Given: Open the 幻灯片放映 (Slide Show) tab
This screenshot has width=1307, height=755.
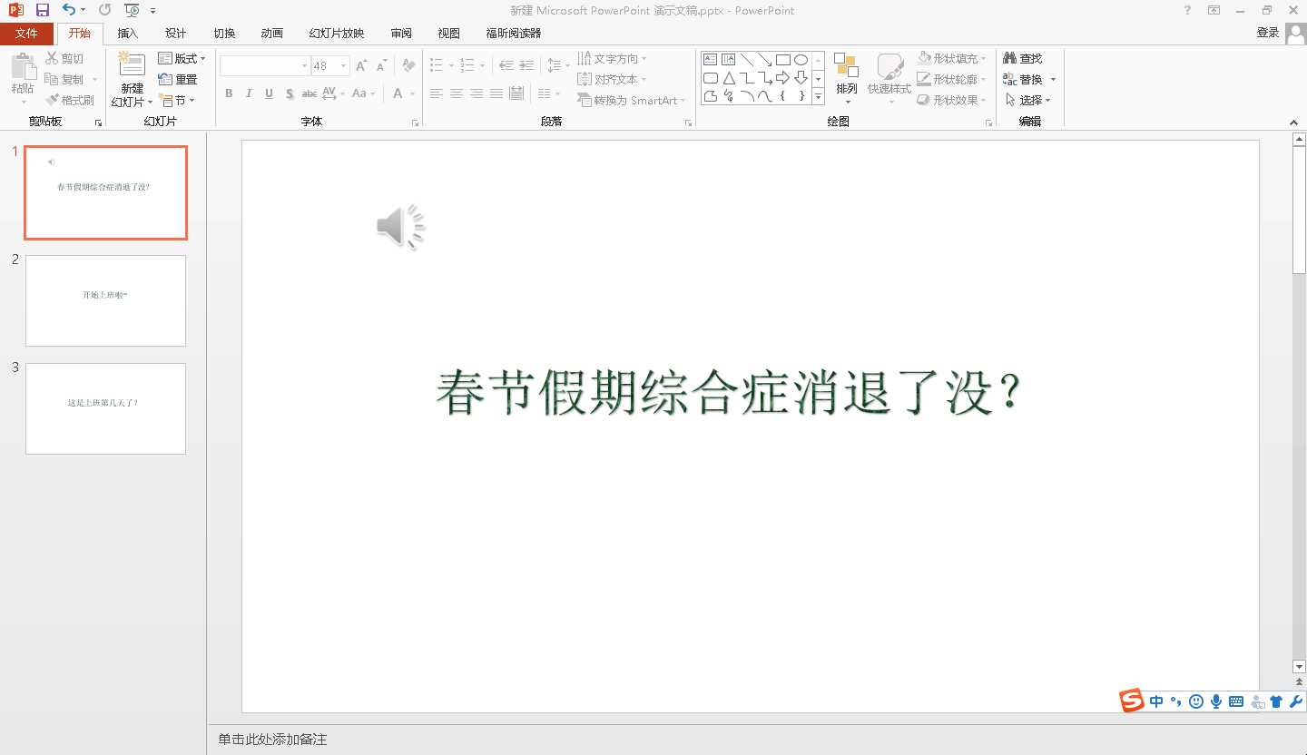Looking at the screenshot, I should point(335,33).
